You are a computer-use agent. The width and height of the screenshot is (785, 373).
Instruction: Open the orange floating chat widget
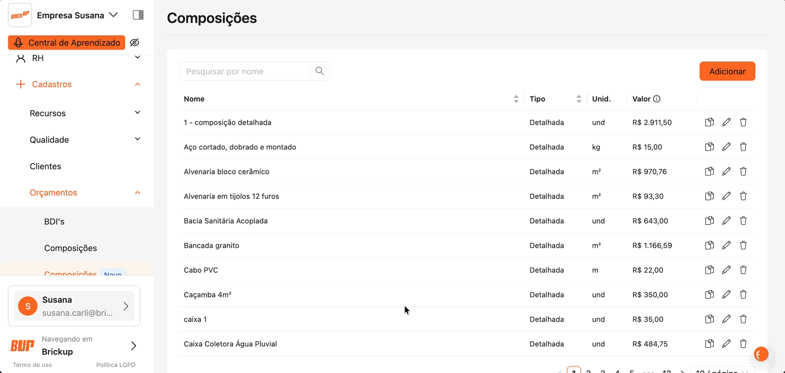coord(760,354)
